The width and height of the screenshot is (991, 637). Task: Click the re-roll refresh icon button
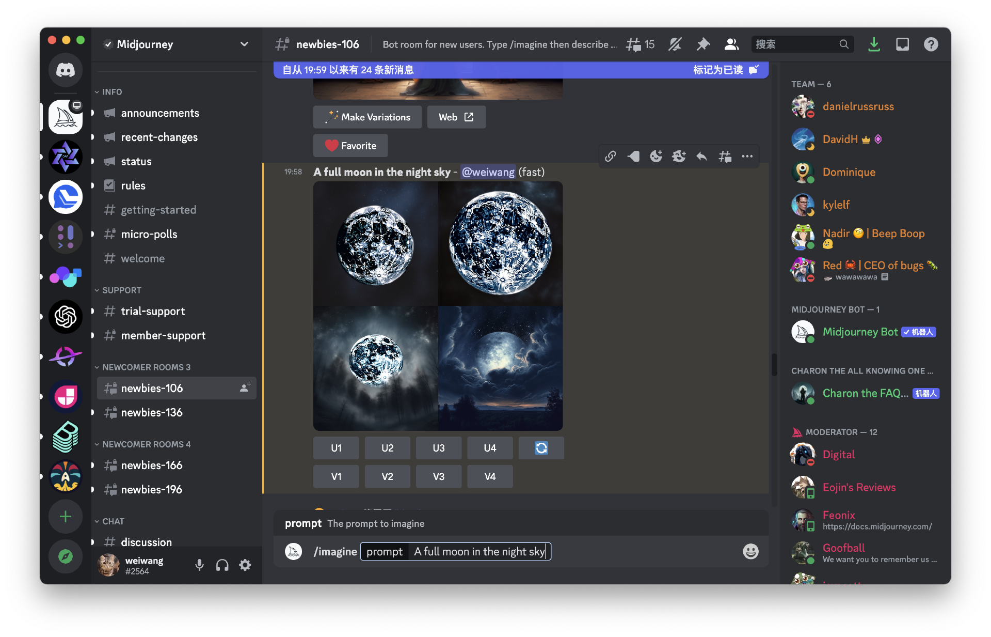[541, 448]
